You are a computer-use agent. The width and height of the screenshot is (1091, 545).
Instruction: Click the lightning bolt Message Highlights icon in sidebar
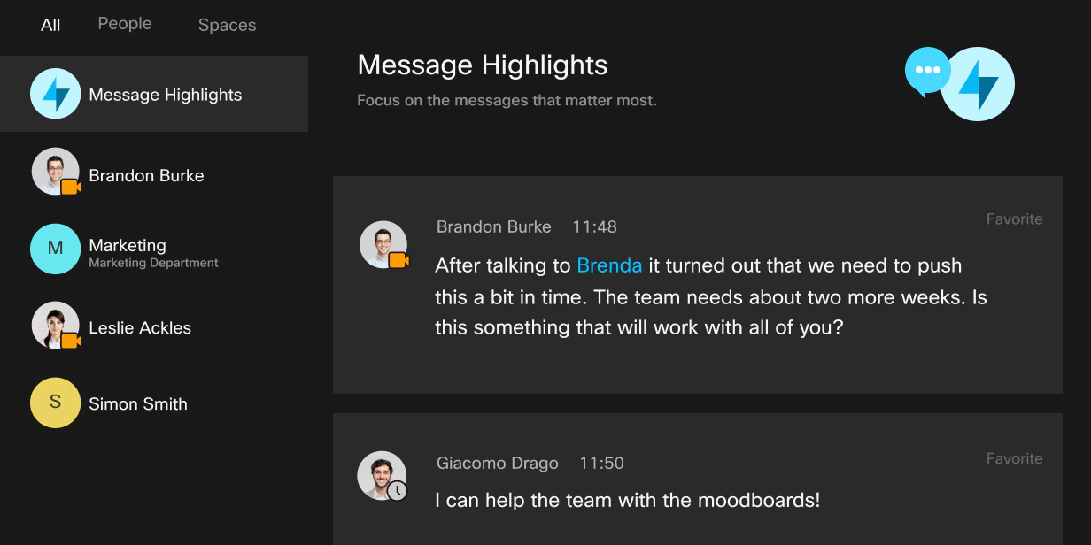click(56, 94)
